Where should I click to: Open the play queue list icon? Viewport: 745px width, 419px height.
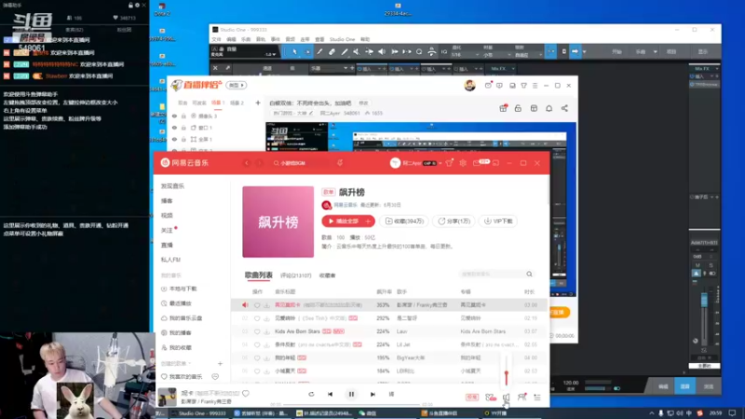pyautogui.click(x=537, y=398)
